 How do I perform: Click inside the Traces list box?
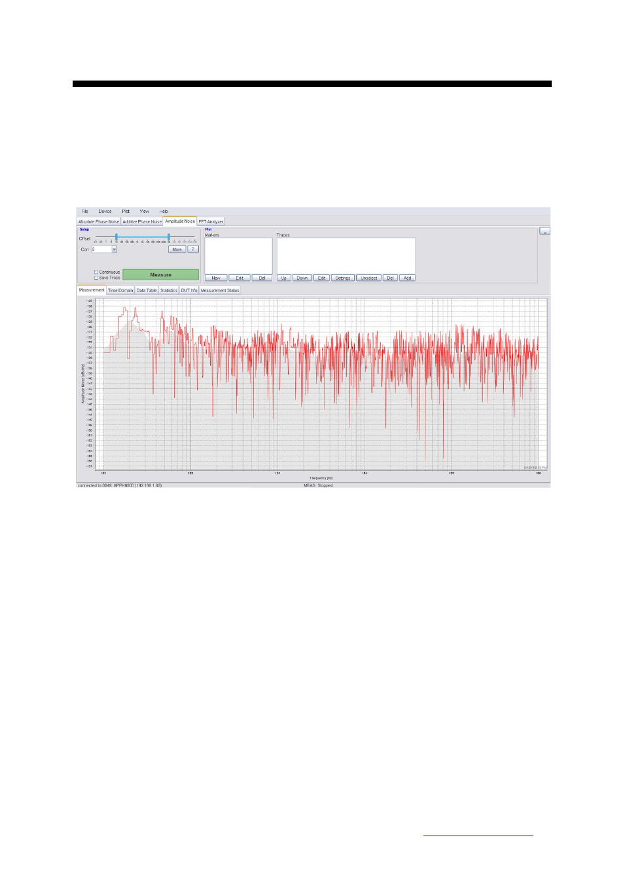[346, 255]
